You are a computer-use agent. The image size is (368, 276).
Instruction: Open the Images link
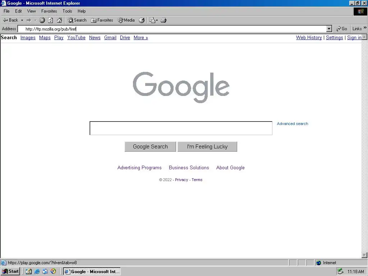[28, 37]
